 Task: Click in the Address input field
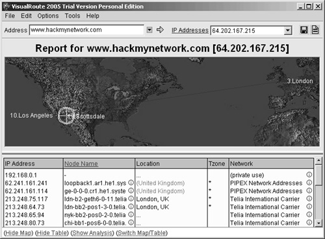pyautogui.click(x=86, y=30)
